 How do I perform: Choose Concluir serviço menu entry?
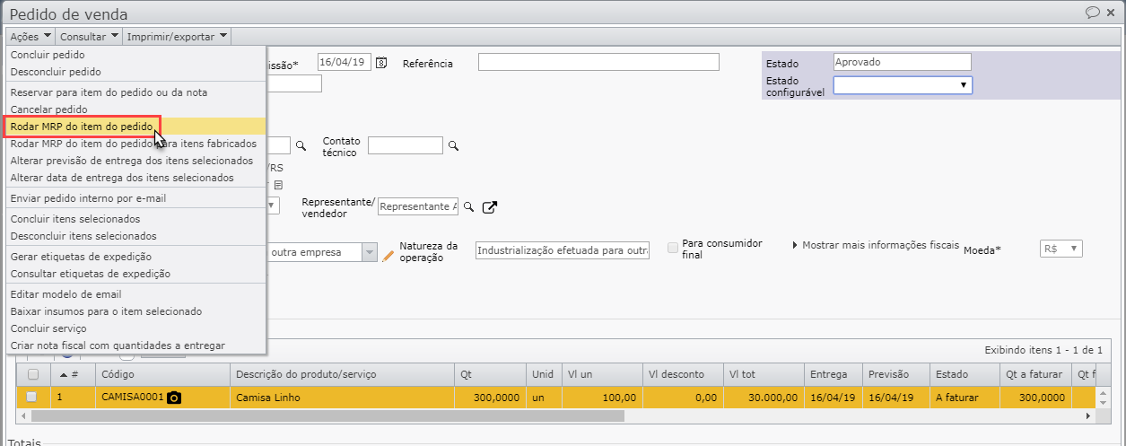(x=135, y=328)
